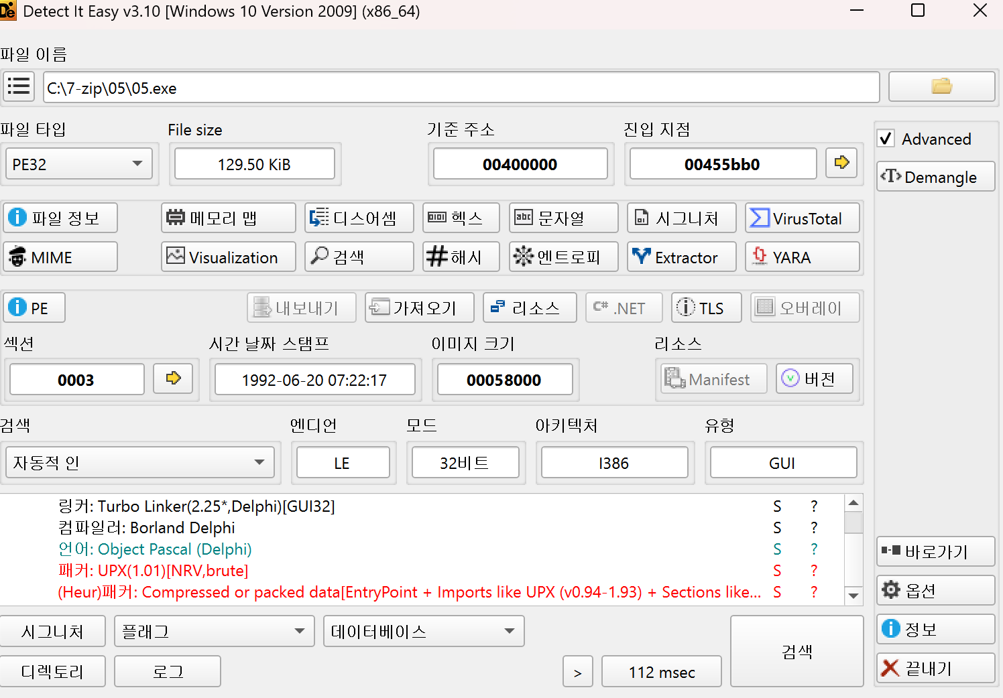The width and height of the screenshot is (1003, 698).
Task: Open 버전 version resource
Action: click(814, 378)
